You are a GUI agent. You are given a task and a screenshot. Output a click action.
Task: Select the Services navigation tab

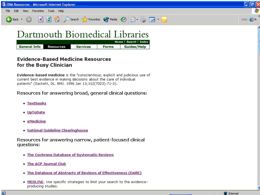[x=84, y=47]
